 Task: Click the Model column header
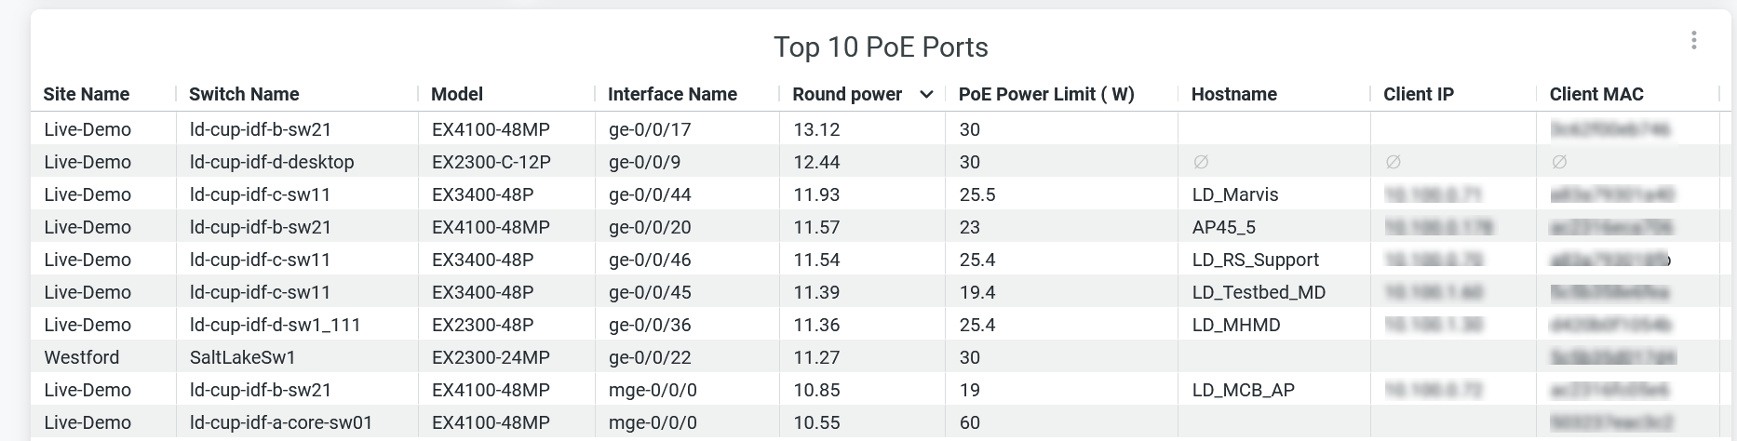coord(456,94)
